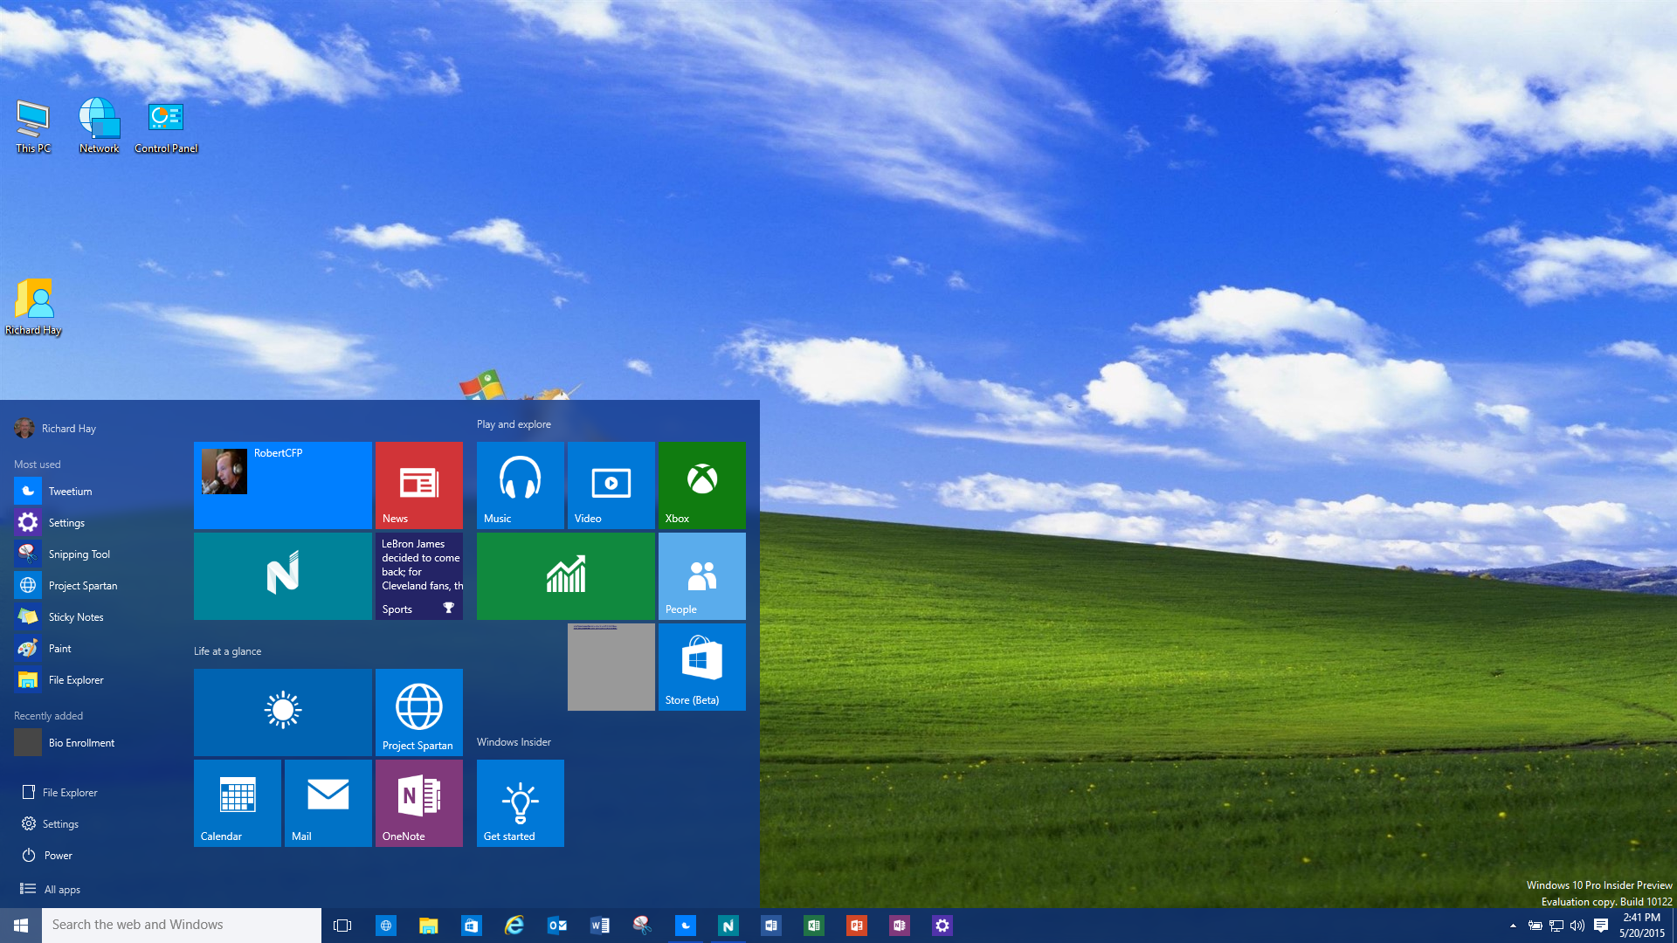Open Internet Explorer from the taskbar
1677x943 pixels.
click(514, 926)
